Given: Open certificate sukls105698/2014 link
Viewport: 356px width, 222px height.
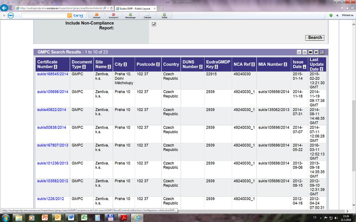Looking at the screenshot, I should [x=53, y=92].
